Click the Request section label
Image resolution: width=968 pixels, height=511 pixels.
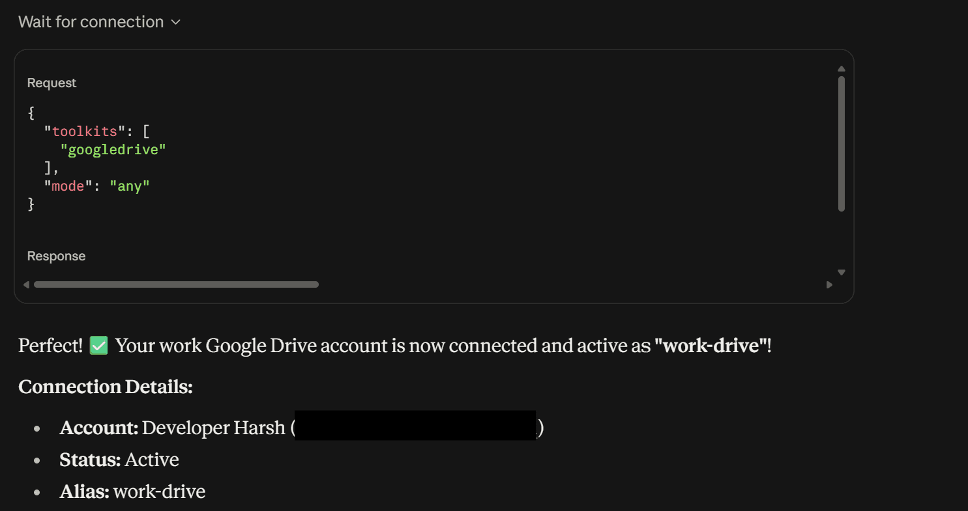point(51,83)
